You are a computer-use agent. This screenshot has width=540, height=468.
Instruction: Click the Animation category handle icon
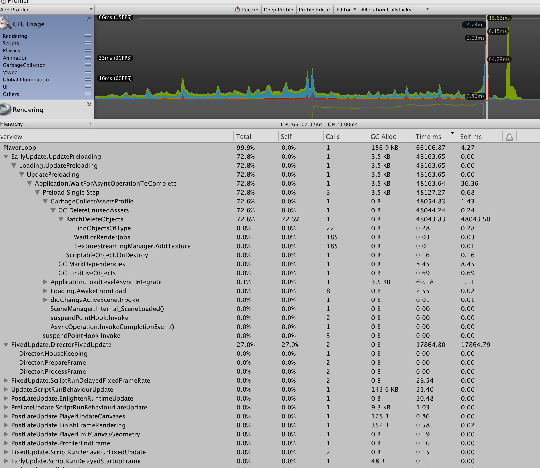(88, 58)
